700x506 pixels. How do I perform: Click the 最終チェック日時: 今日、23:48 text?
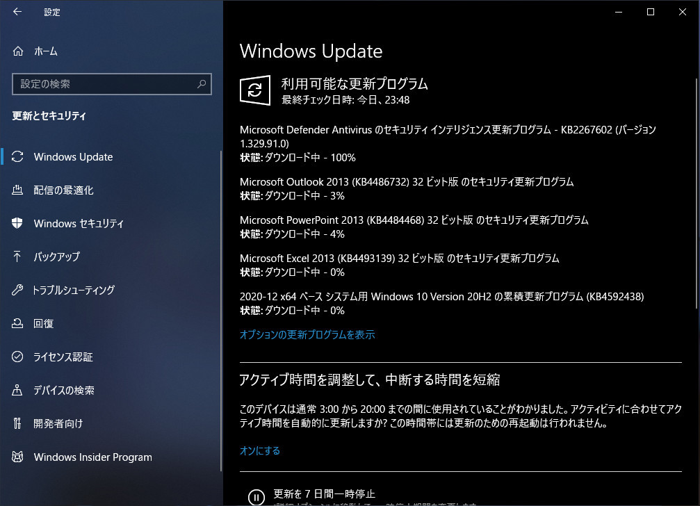pos(345,99)
